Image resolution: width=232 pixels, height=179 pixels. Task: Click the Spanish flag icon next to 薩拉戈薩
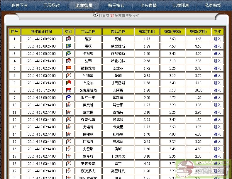point(69,68)
